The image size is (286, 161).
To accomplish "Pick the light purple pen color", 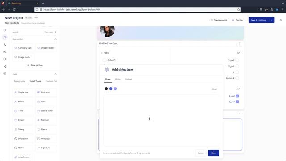I will click(115, 89).
